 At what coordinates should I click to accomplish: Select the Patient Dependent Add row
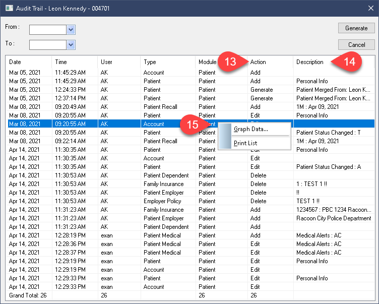191,226
